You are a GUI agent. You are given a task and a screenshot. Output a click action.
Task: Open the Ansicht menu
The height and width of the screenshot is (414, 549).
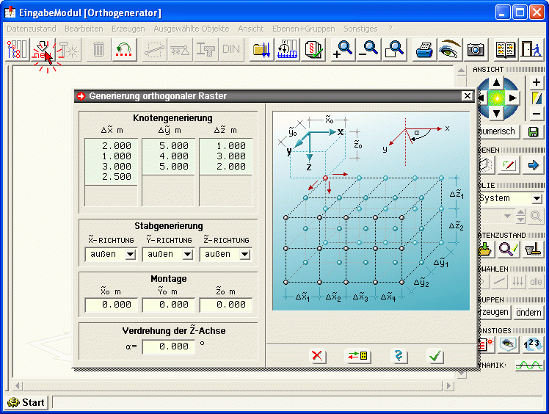(250, 29)
